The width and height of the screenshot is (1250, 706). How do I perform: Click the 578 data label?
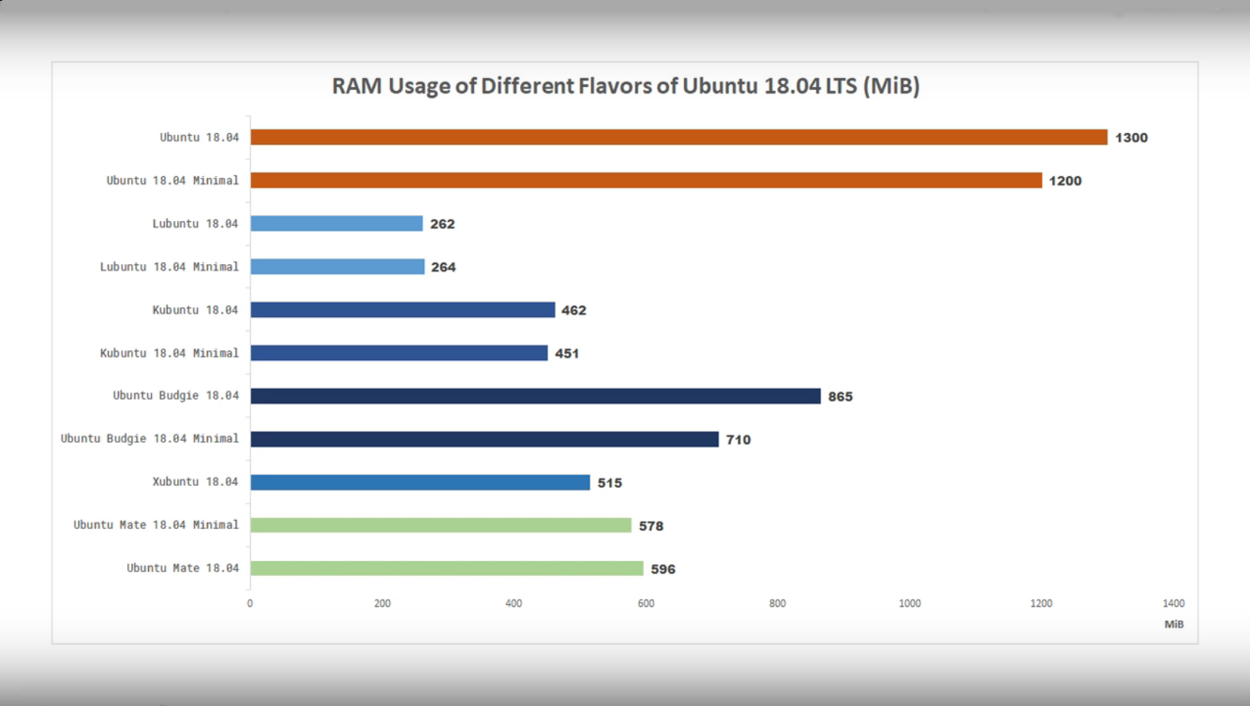650,526
